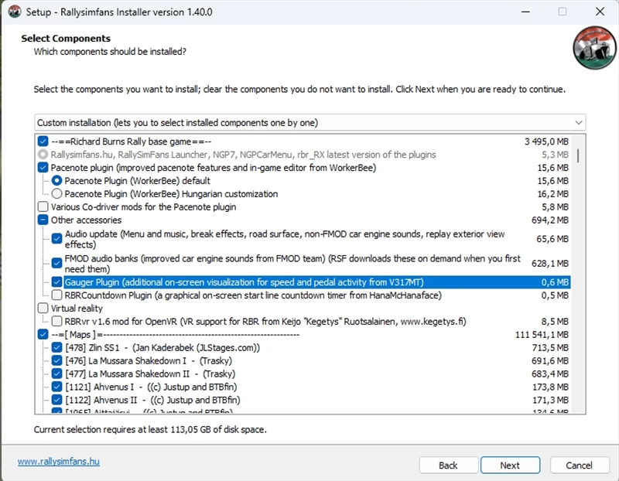Check the Virtual reality group checkbox
The width and height of the screenshot is (619, 481).
43,308
